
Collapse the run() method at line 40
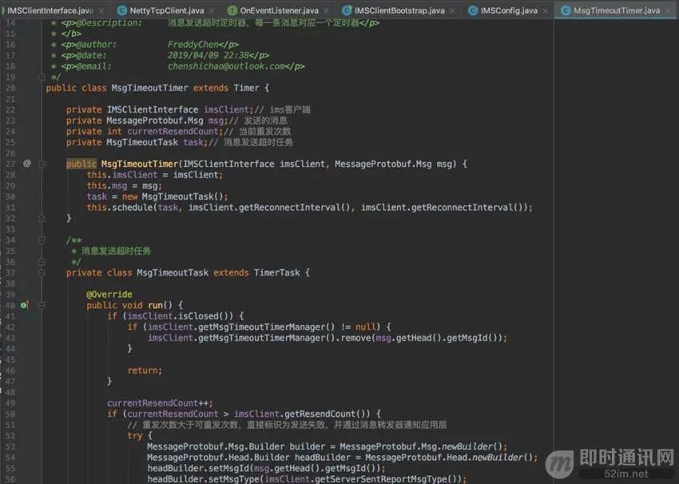[x=42, y=305]
